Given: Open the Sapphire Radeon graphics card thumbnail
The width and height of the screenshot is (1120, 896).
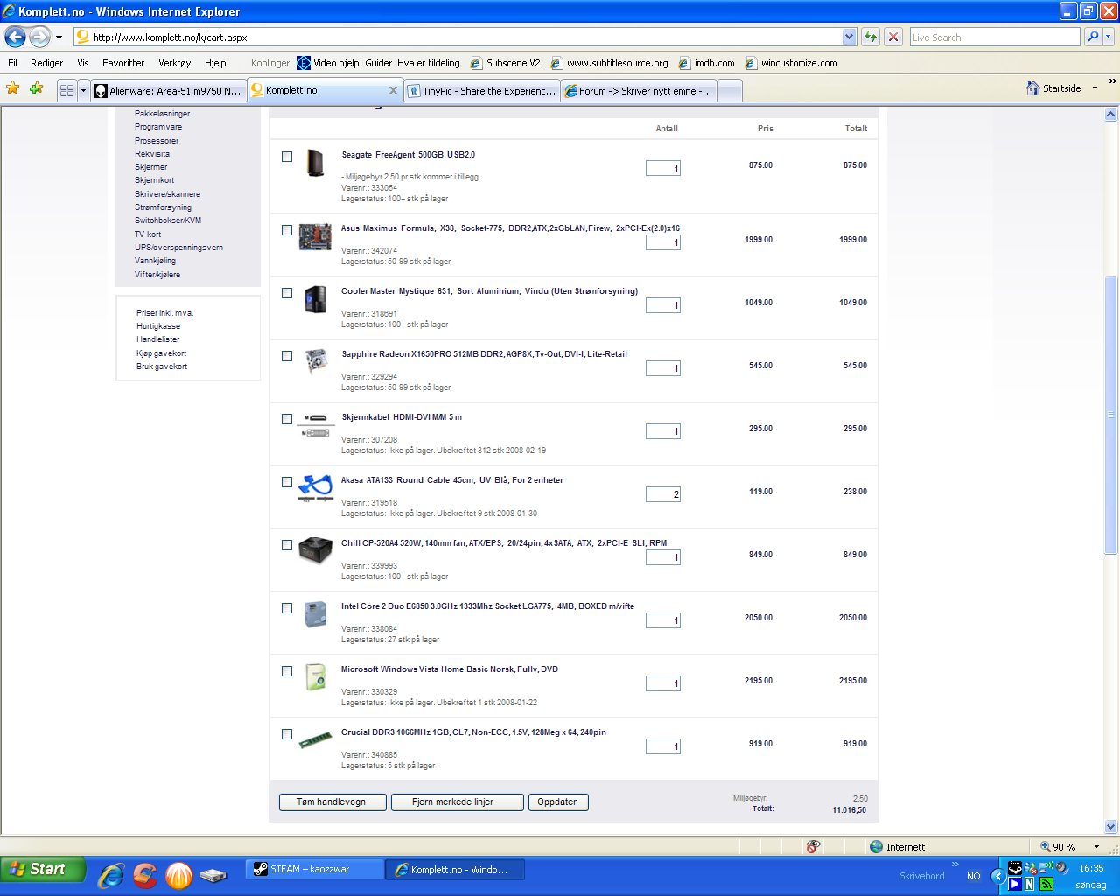Looking at the screenshot, I should coord(315,362).
